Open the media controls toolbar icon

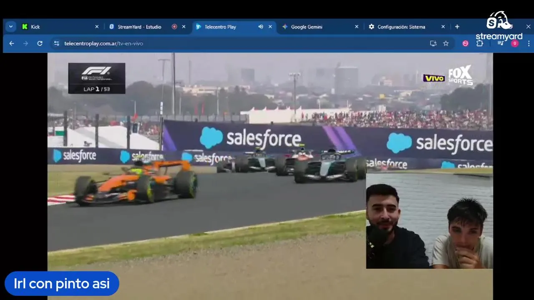tap(501, 43)
